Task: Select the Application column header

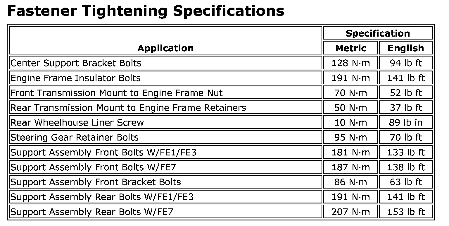Action: click(165, 48)
